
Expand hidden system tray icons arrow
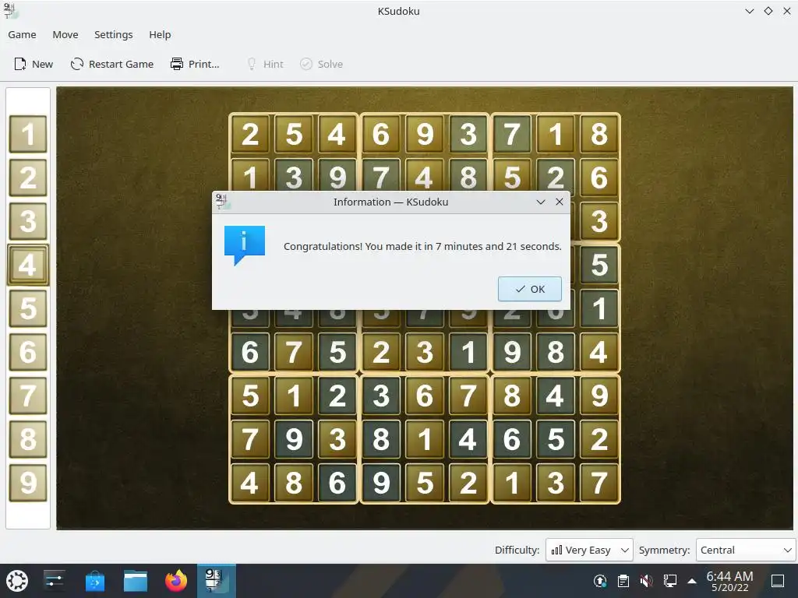pyautogui.click(x=692, y=581)
